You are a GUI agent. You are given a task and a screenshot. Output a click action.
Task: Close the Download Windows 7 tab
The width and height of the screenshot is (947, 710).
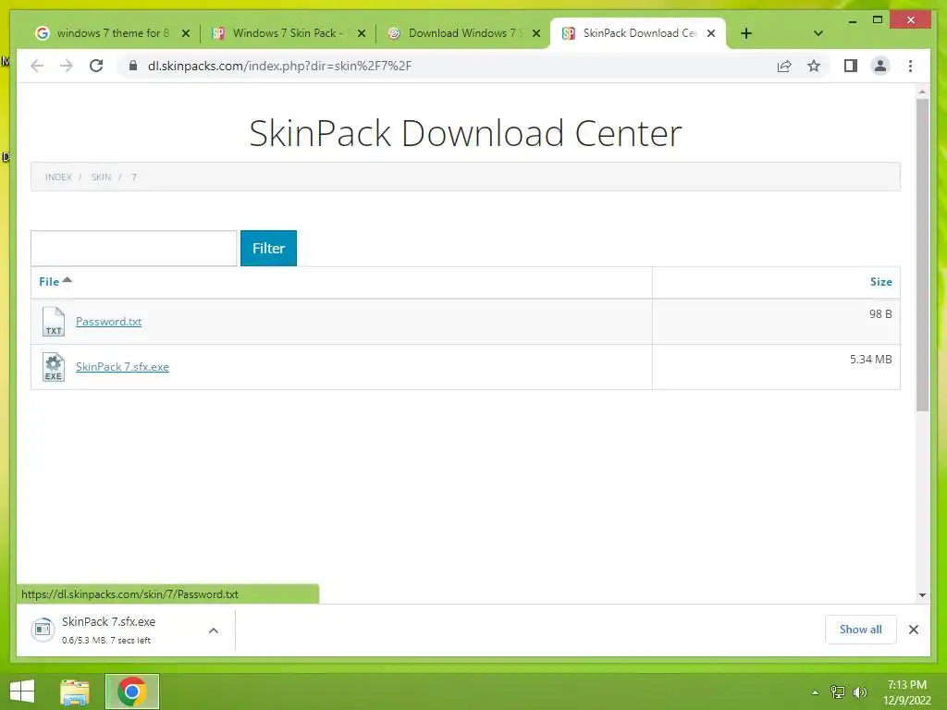tap(535, 33)
